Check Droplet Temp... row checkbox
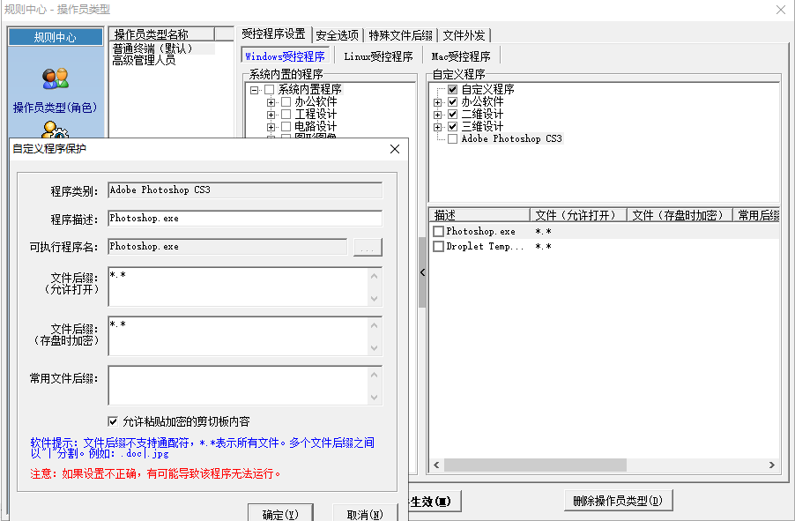Viewport: 795px width, 521px height. pyautogui.click(x=439, y=247)
